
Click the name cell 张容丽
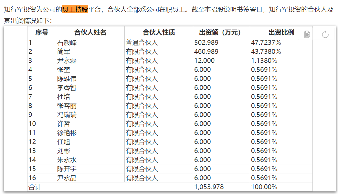coord(90,106)
